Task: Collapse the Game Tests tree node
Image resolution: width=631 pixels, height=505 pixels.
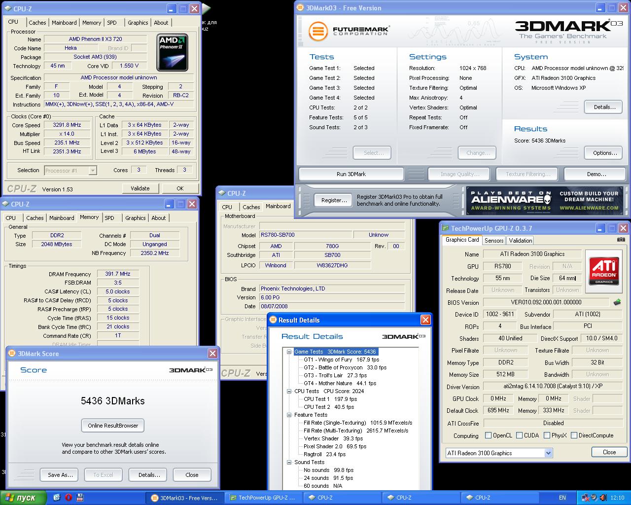Action: point(289,352)
